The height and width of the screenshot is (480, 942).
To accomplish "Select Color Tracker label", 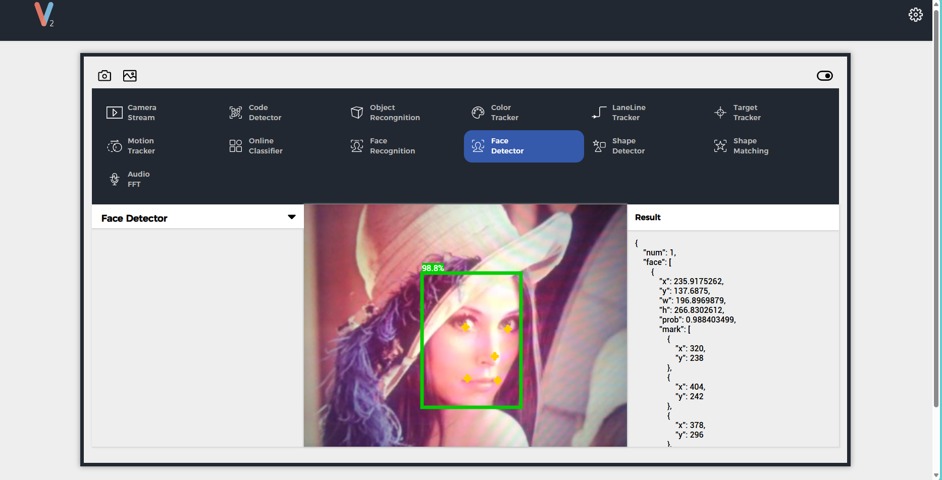I will [505, 113].
